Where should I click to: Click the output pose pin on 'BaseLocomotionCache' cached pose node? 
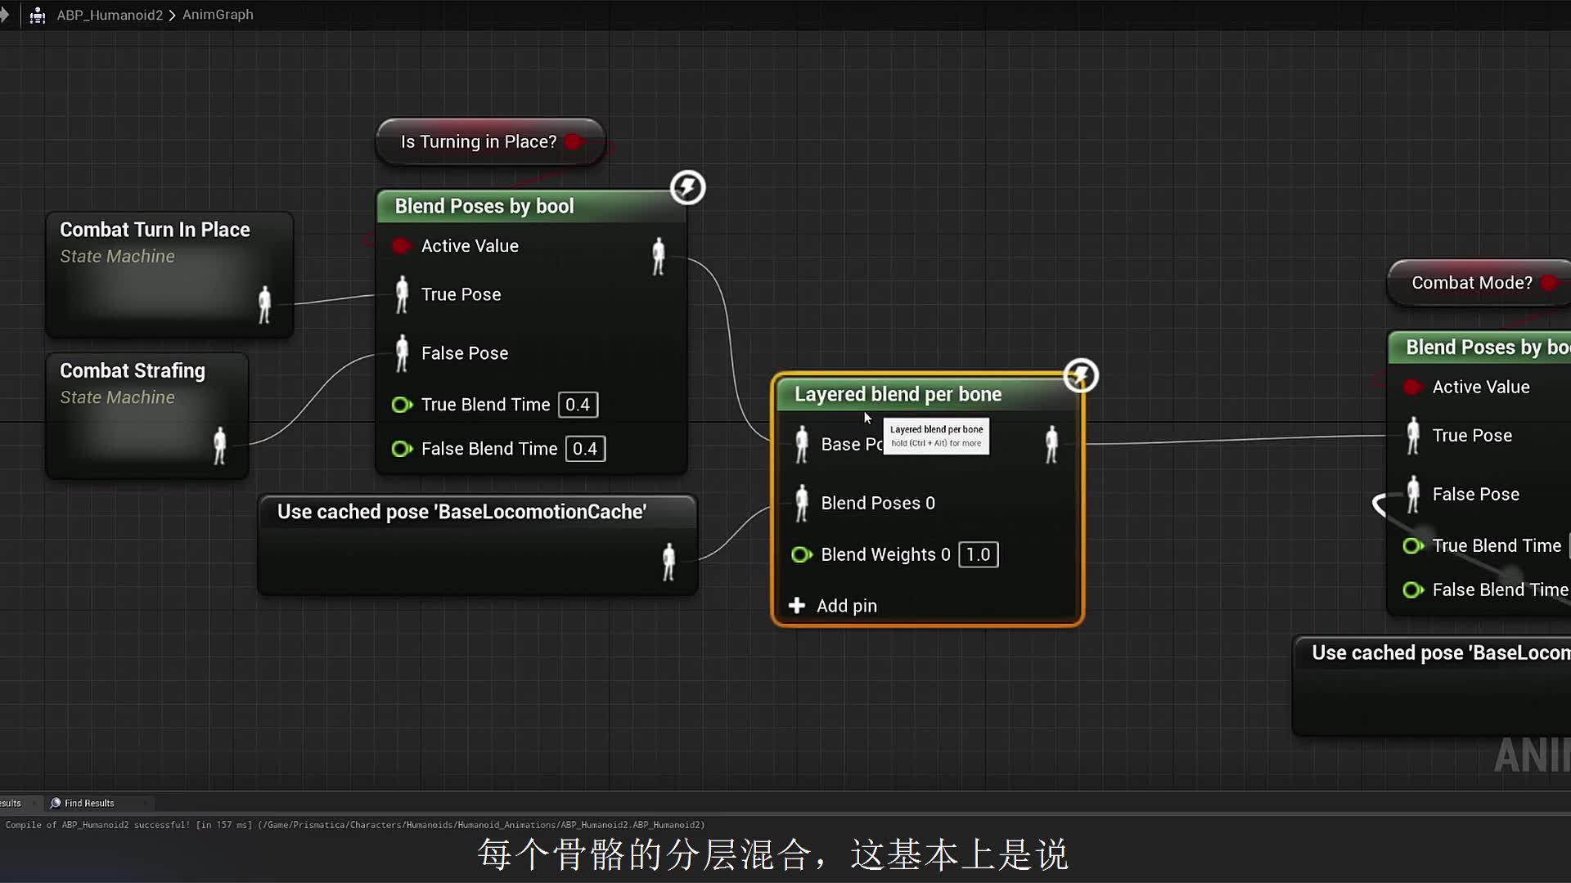[x=668, y=562]
